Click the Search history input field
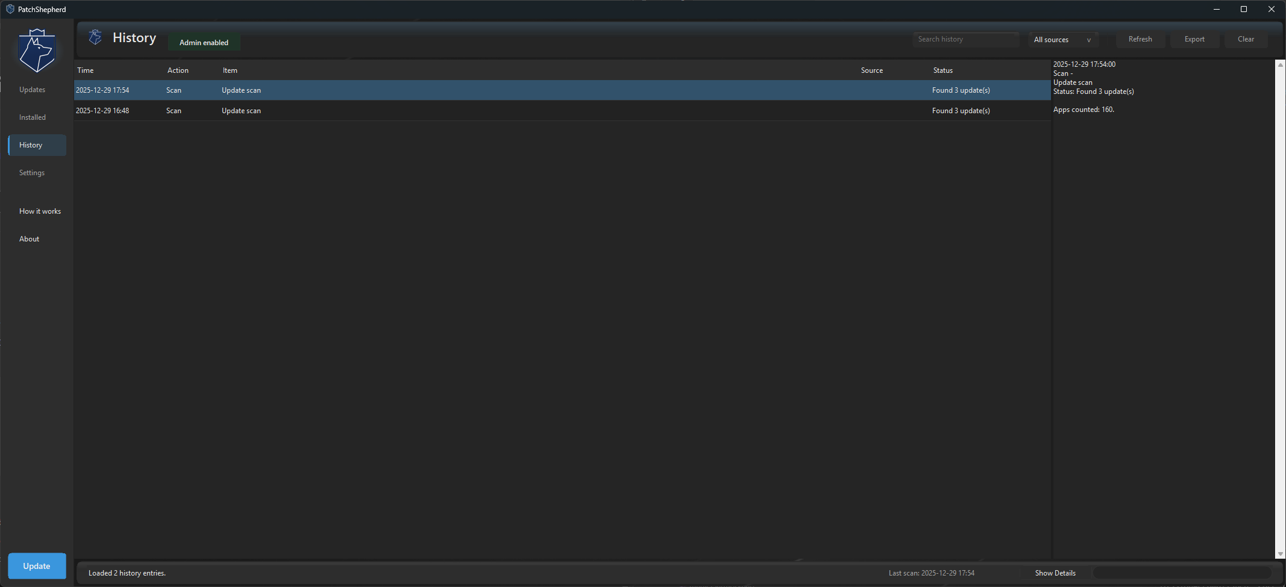The height and width of the screenshot is (587, 1286). click(x=965, y=39)
